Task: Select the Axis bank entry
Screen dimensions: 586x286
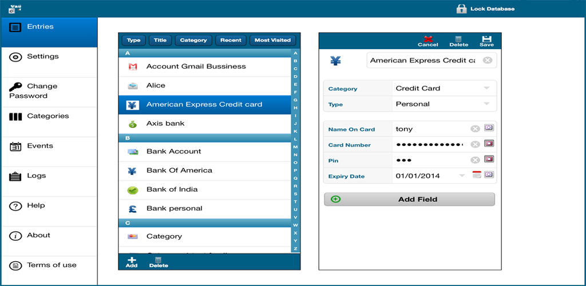Action: pos(205,124)
